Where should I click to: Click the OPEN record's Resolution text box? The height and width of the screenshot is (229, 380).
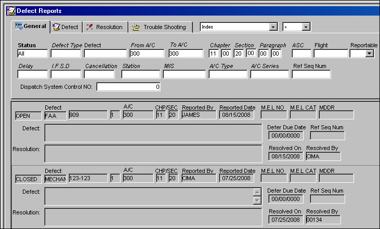tap(153, 154)
